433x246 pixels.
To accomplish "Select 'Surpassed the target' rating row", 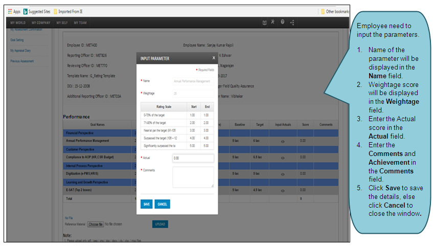I will (177, 138).
